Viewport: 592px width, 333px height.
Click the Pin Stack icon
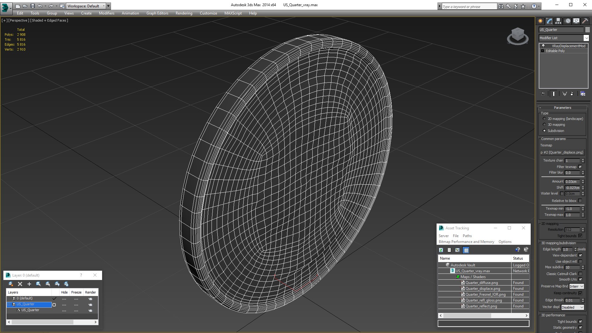pyautogui.click(x=543, y=94)
